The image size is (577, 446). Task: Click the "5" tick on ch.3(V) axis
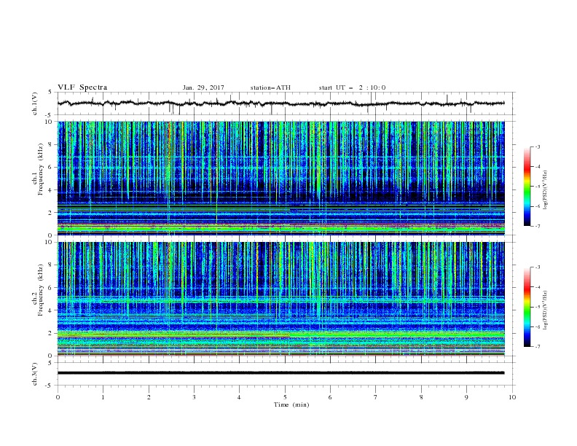tap(50, 363)
